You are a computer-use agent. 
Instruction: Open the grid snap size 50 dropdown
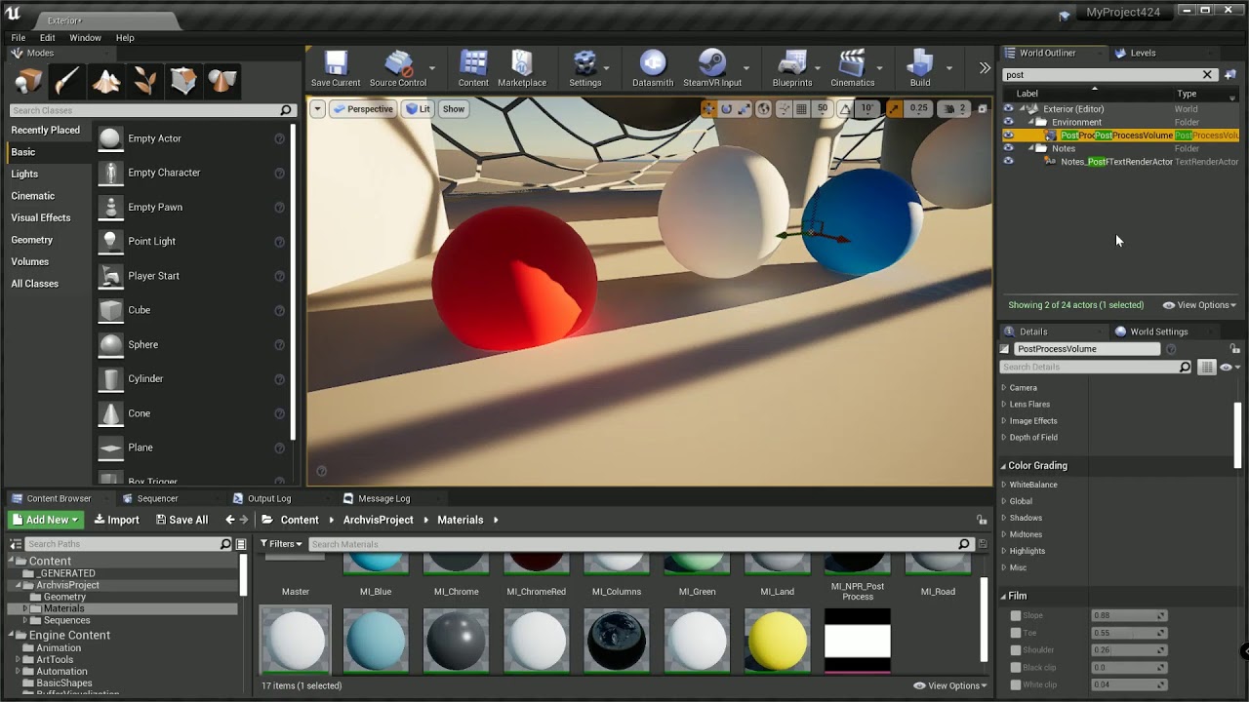click(x=823, y=109)
